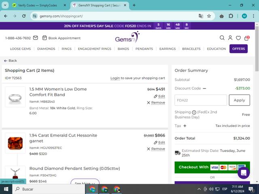This screenshot has width=259, height=194.
Task: Apply the discount code
Action: pyautogui.click(x=239, y=100)
